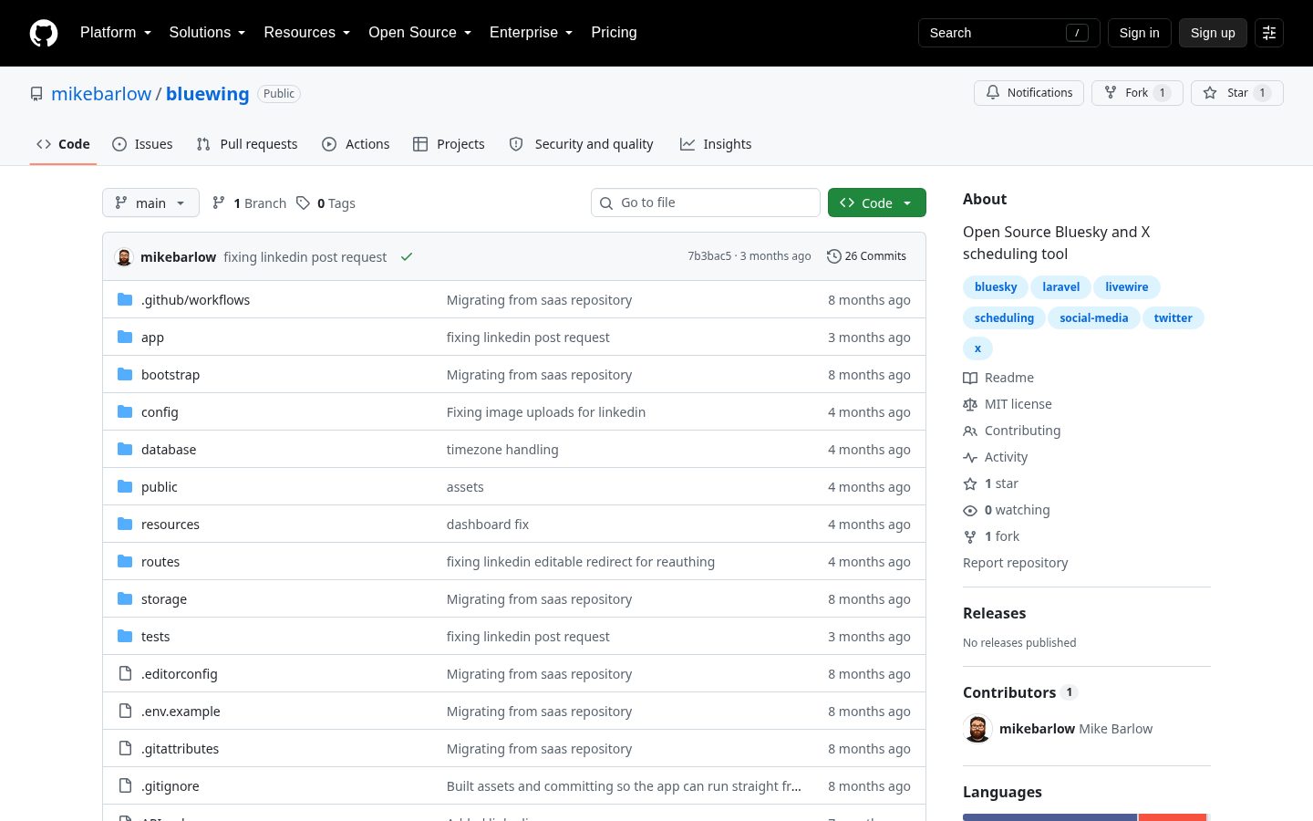Click the header Search box
The height and width of the screenshot is (821, 1313).
pos(1009,33)
